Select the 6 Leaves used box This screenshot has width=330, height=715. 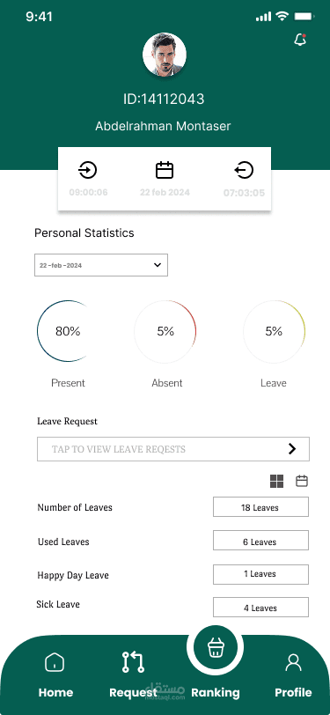[x=260, y=541]
